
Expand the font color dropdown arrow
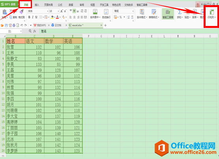point(60,17)
